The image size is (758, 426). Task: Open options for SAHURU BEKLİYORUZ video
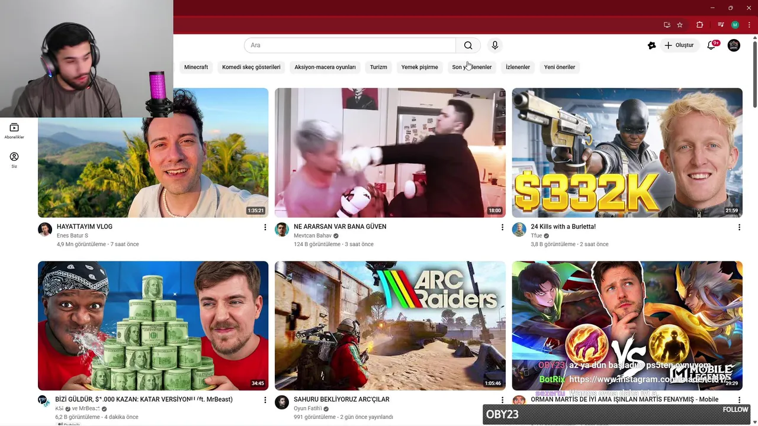pyautogui.click(x=502, y=400)
